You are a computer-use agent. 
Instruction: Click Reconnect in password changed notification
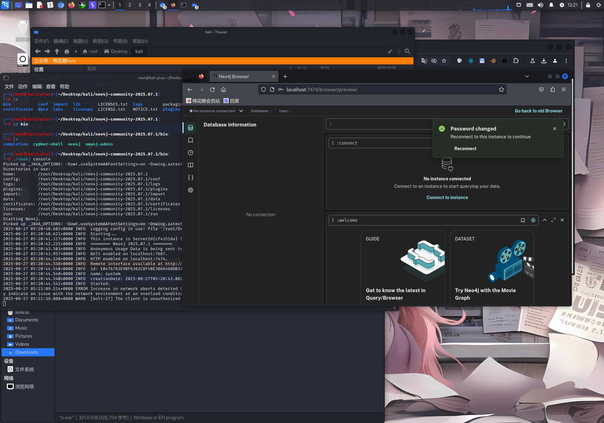(465, 149)
